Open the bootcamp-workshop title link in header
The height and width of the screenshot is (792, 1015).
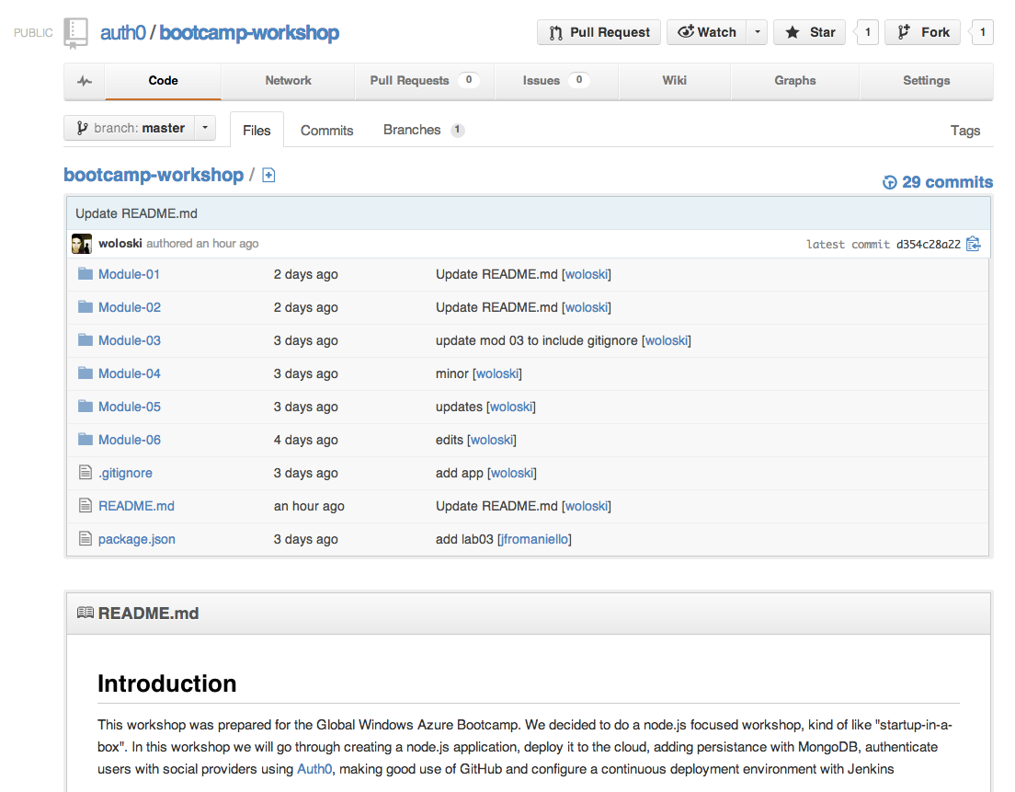249,32
